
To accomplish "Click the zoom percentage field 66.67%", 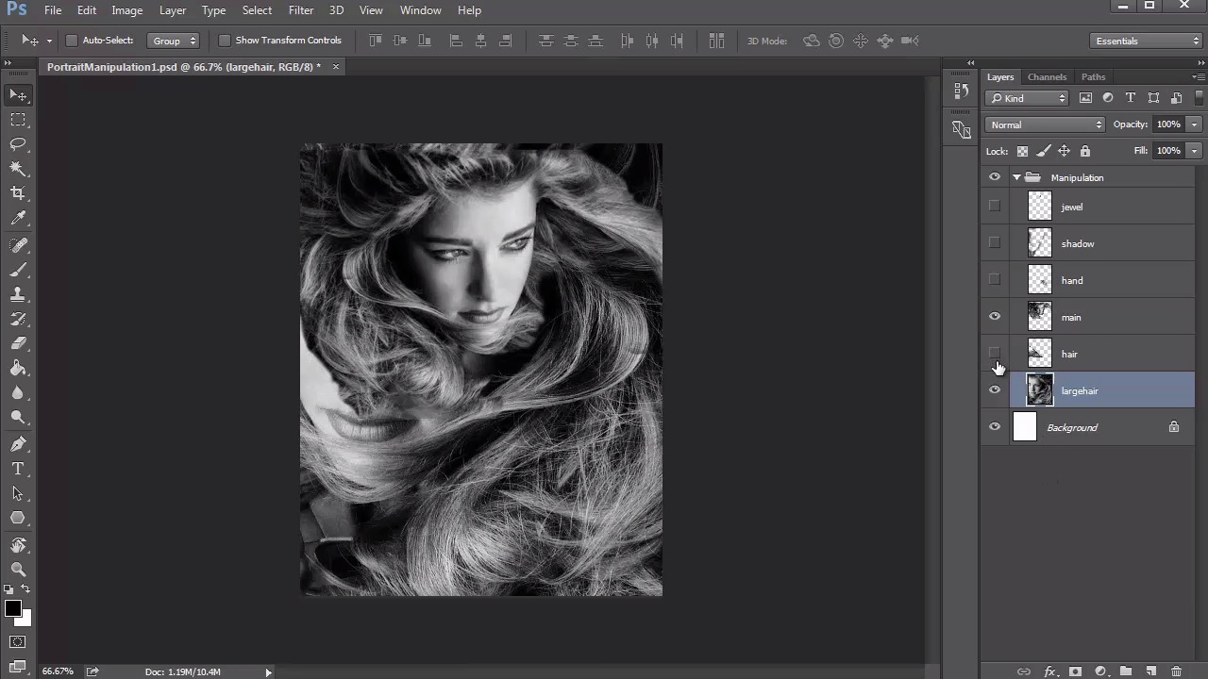I will (58, 671).
